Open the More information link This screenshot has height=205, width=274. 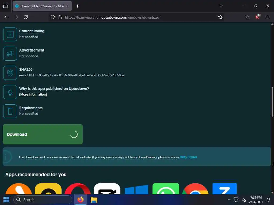33,94
